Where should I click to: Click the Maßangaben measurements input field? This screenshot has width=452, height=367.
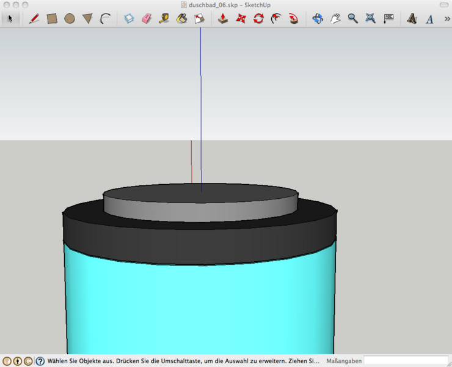pos(406,361)
